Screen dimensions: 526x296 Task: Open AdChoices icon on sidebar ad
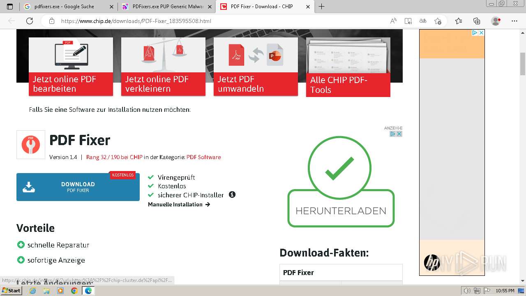475,32
